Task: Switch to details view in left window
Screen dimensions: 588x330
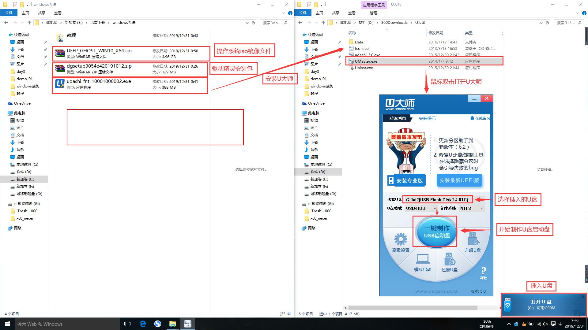Action: click(x=282, y=314)
